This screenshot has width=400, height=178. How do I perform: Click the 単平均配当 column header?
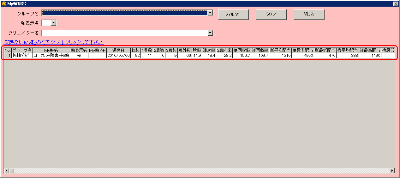point(280,50)
